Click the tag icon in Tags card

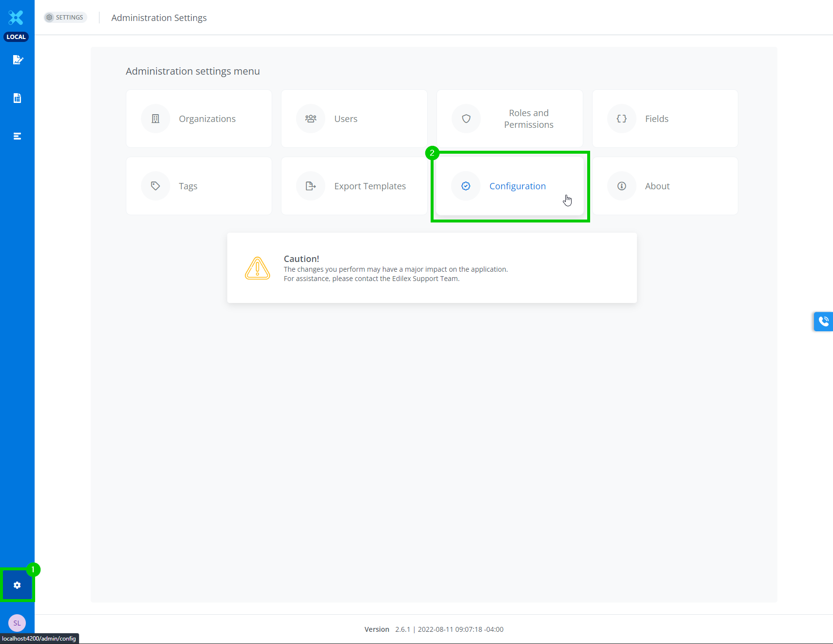coord(156,186)
